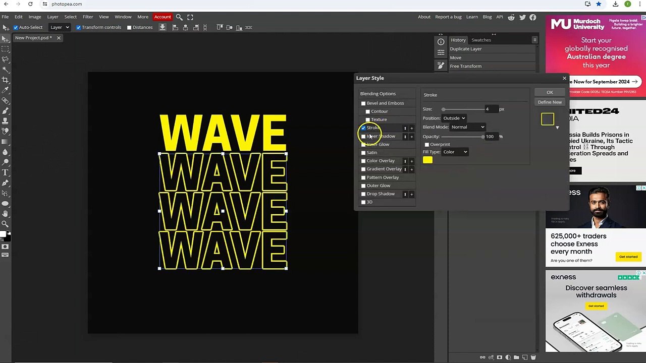Viewport: 646px width, 363px height.
Task: Select the Dodge tool
Action: click(x=5, y=162)
